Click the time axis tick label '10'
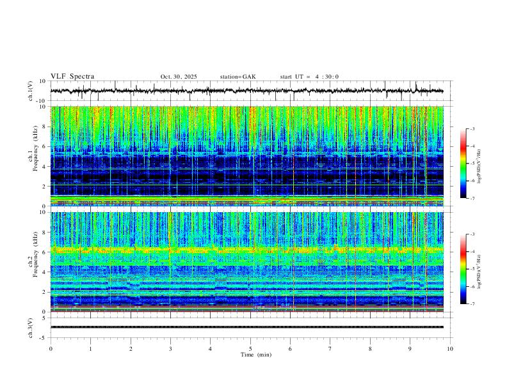 point(450,349)
